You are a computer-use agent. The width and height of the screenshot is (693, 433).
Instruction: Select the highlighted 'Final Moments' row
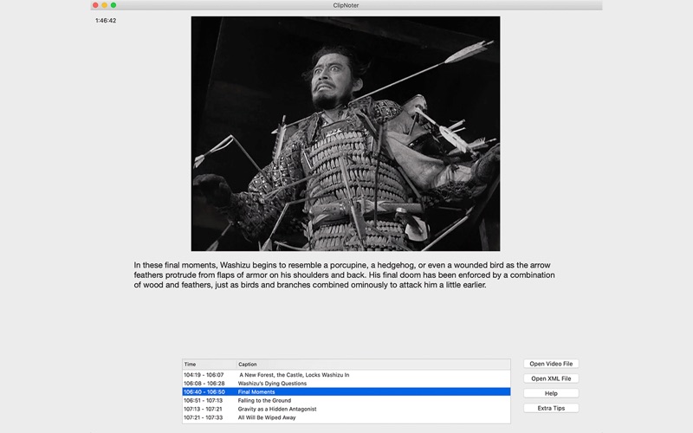[346, 392]
